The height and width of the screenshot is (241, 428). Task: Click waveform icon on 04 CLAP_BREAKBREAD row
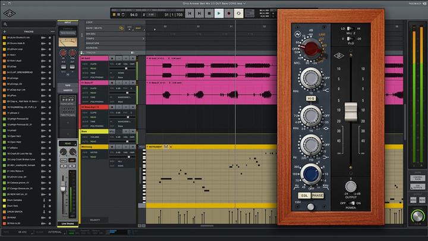tap(43, 73)
